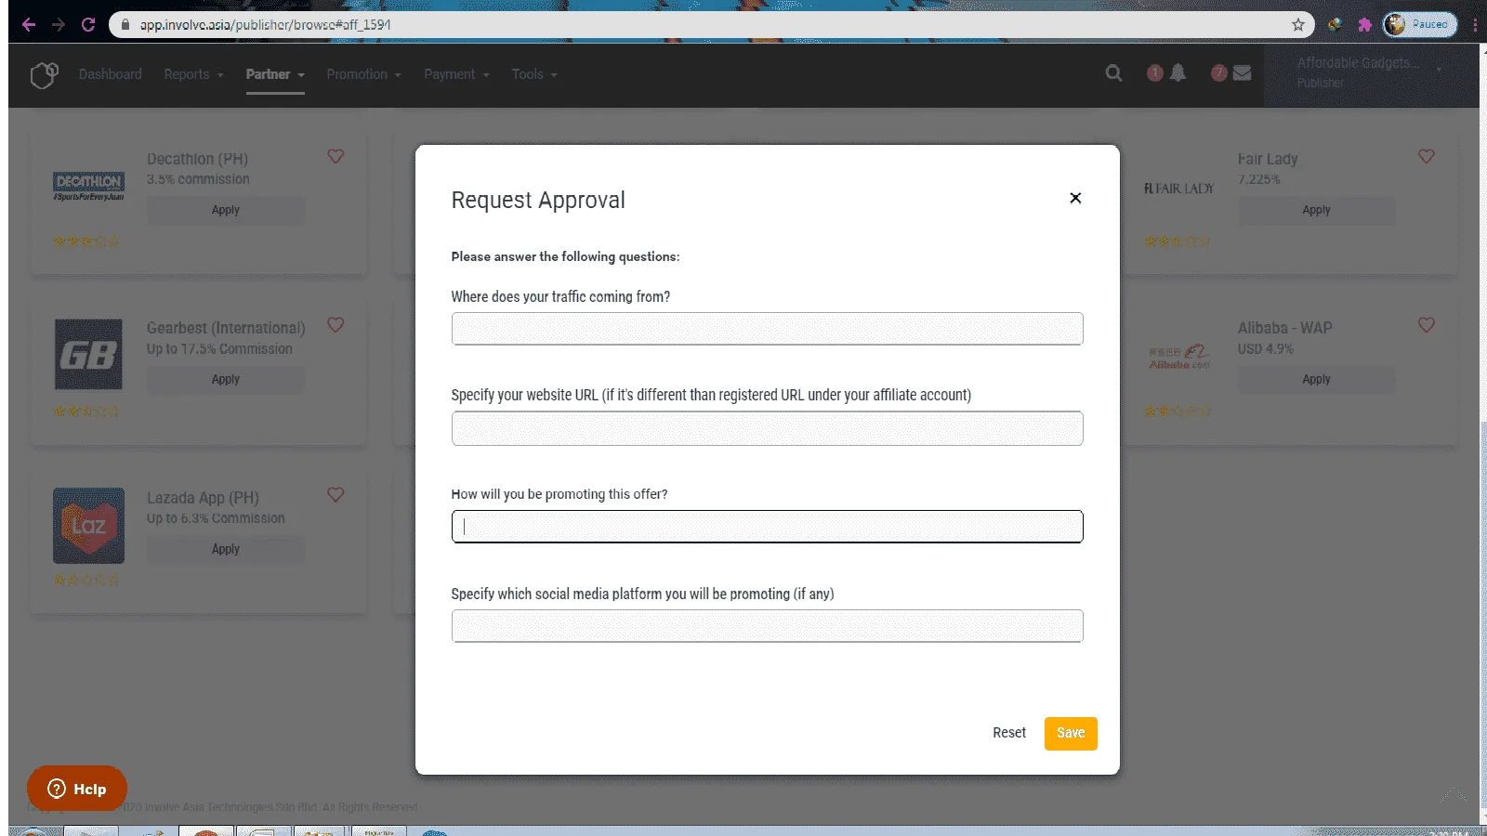
Task: Click the red notification count badge
Action: [1155, 72]
